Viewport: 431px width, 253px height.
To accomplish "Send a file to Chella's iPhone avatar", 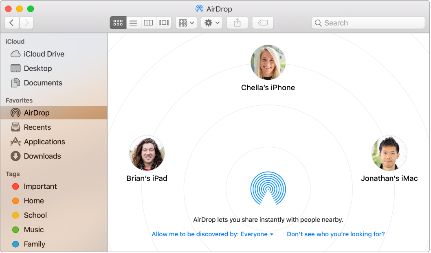I will (x=268, y=62).
